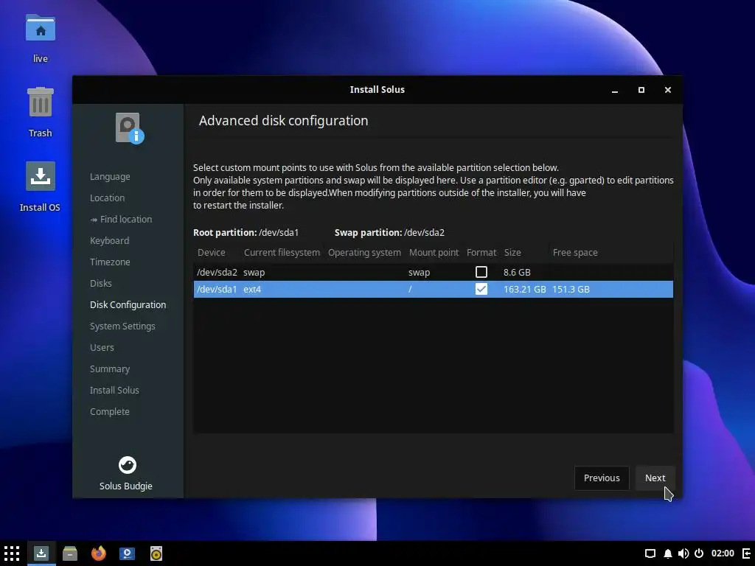Go to the Location step

107,198
